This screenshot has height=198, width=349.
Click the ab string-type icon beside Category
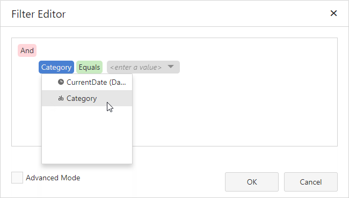(61, 98)
